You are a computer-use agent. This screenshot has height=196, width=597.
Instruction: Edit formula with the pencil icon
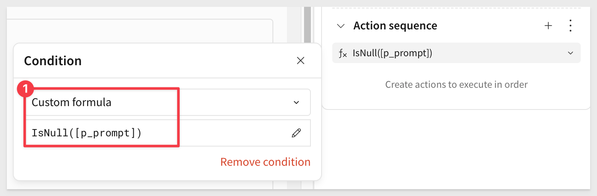pyautogui.click(x=296, y=133)
